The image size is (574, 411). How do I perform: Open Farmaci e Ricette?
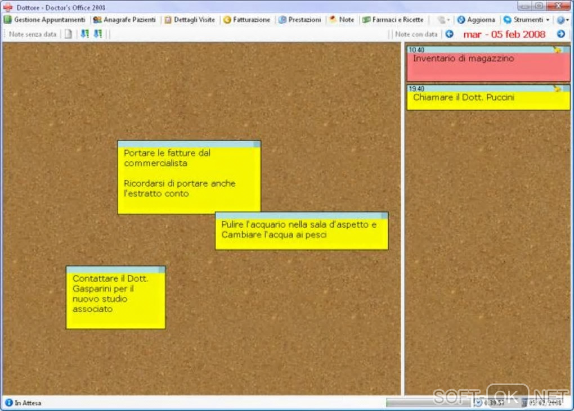click(x=393, y=20)
